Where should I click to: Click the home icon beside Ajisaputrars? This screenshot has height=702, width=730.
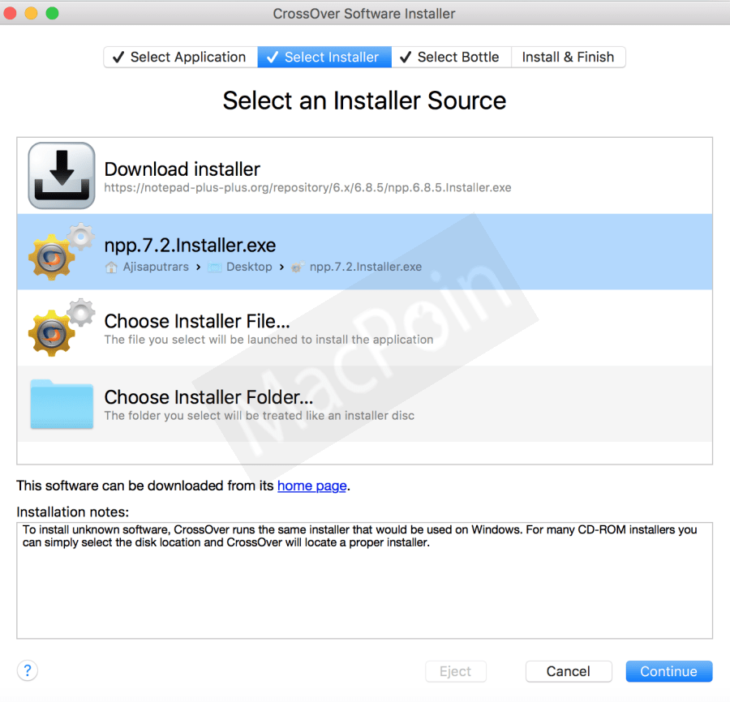111,267
